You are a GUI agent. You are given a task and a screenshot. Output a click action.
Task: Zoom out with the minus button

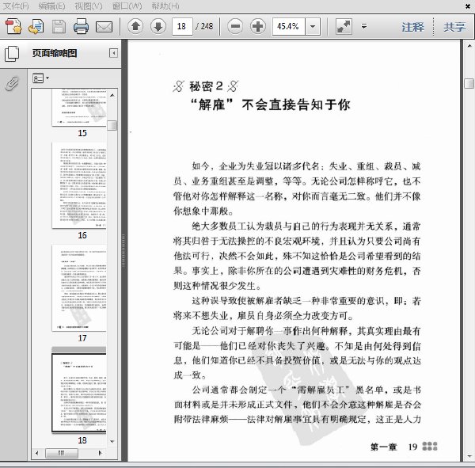pos(235,26)
